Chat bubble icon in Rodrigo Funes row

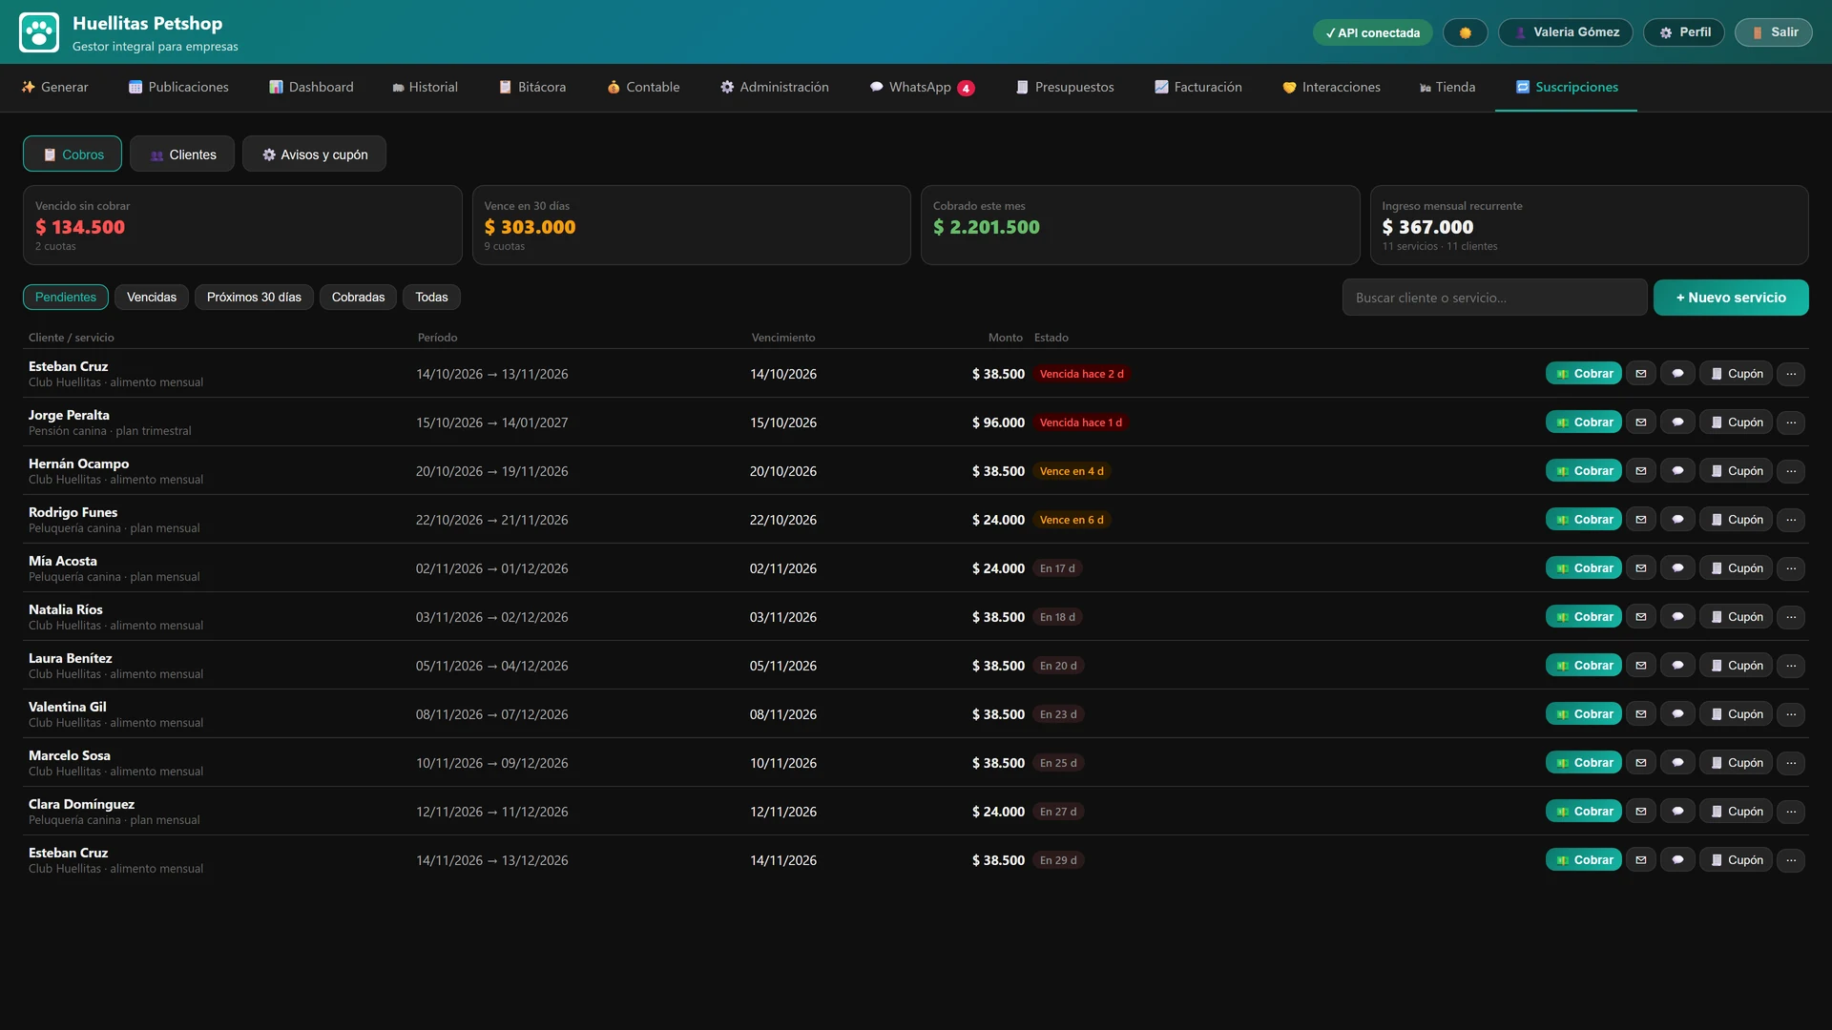pos(1677,520)
